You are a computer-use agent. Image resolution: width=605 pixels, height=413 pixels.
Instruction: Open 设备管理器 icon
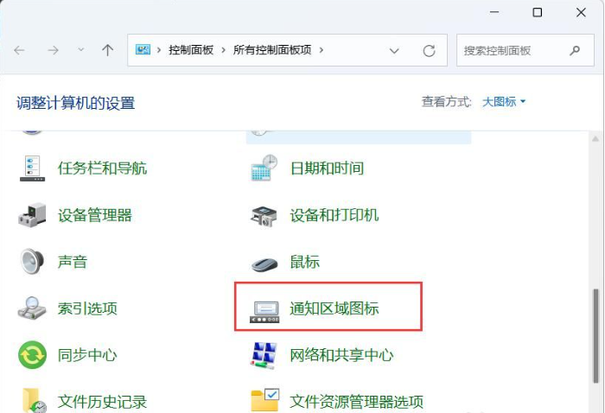tap(32, 214)
